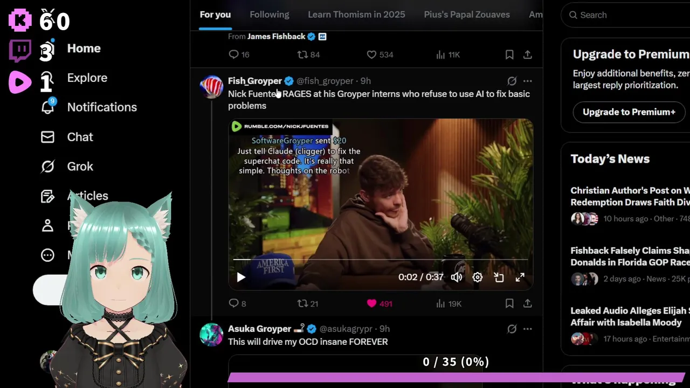Open Articles icon in sidebar
This screenshot has height=388, width=690.
point(48,196)
